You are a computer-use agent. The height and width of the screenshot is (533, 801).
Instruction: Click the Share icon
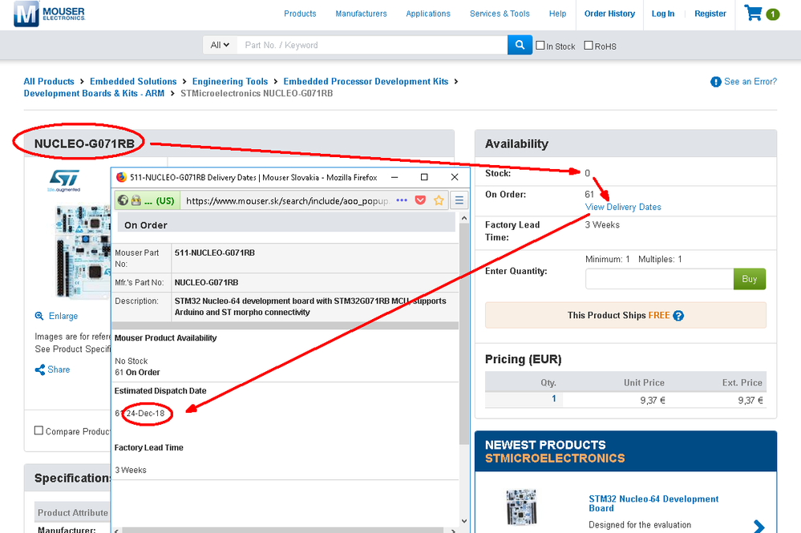pos(40,369)
